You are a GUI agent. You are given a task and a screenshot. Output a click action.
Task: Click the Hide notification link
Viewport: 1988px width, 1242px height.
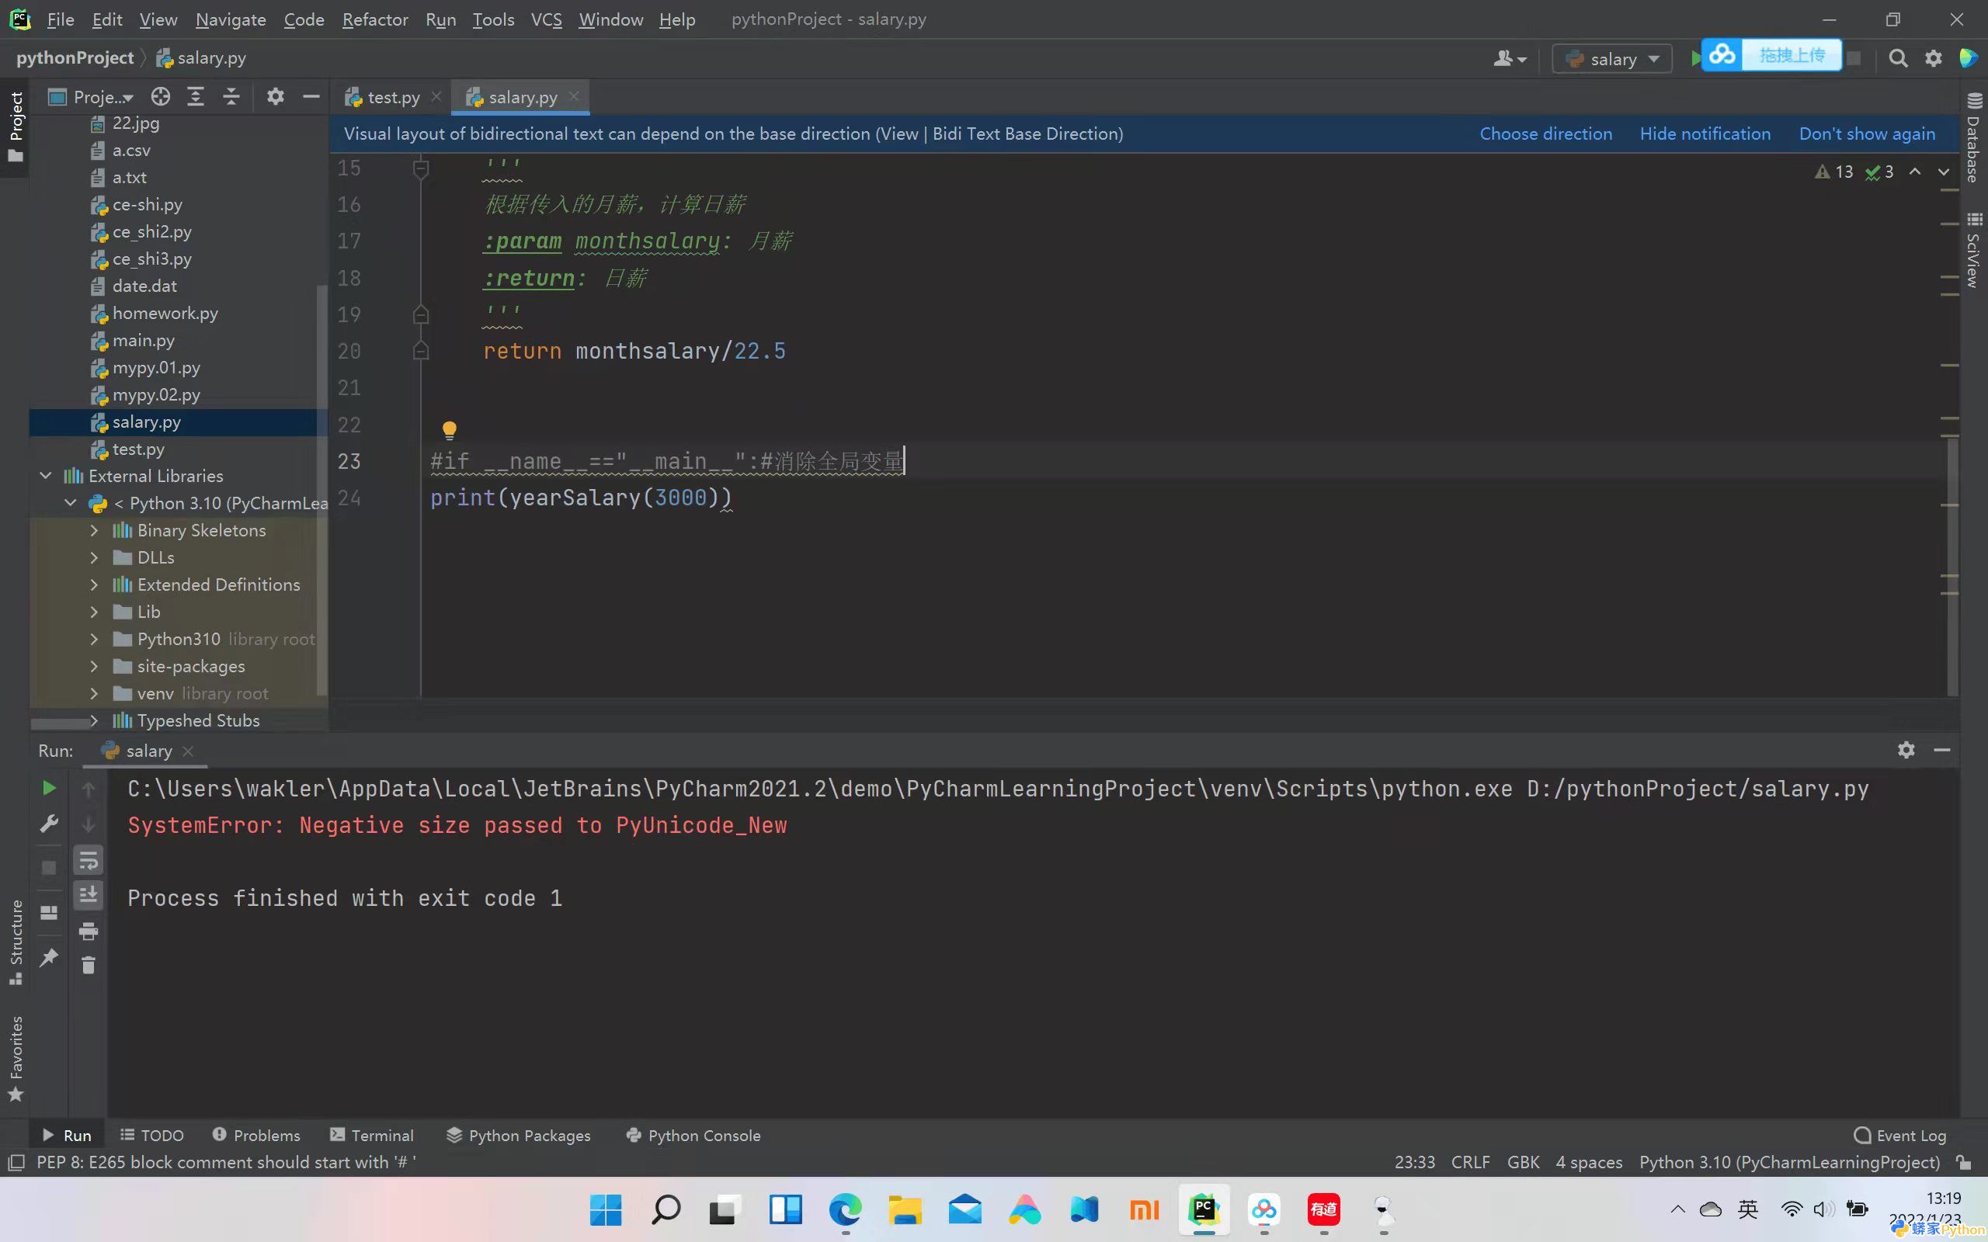coord(1705,134)
